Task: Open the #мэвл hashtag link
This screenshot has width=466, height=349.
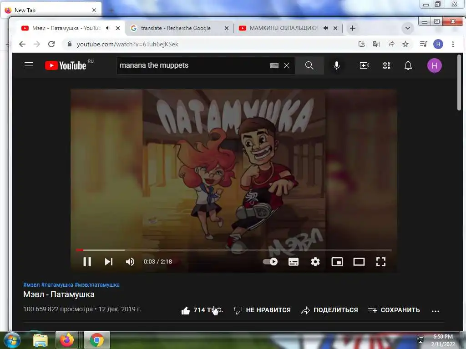Action: point(31,284)
